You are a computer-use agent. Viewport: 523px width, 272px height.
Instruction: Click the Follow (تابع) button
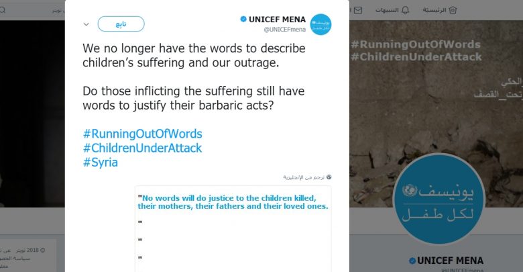[x=121, y=24]
